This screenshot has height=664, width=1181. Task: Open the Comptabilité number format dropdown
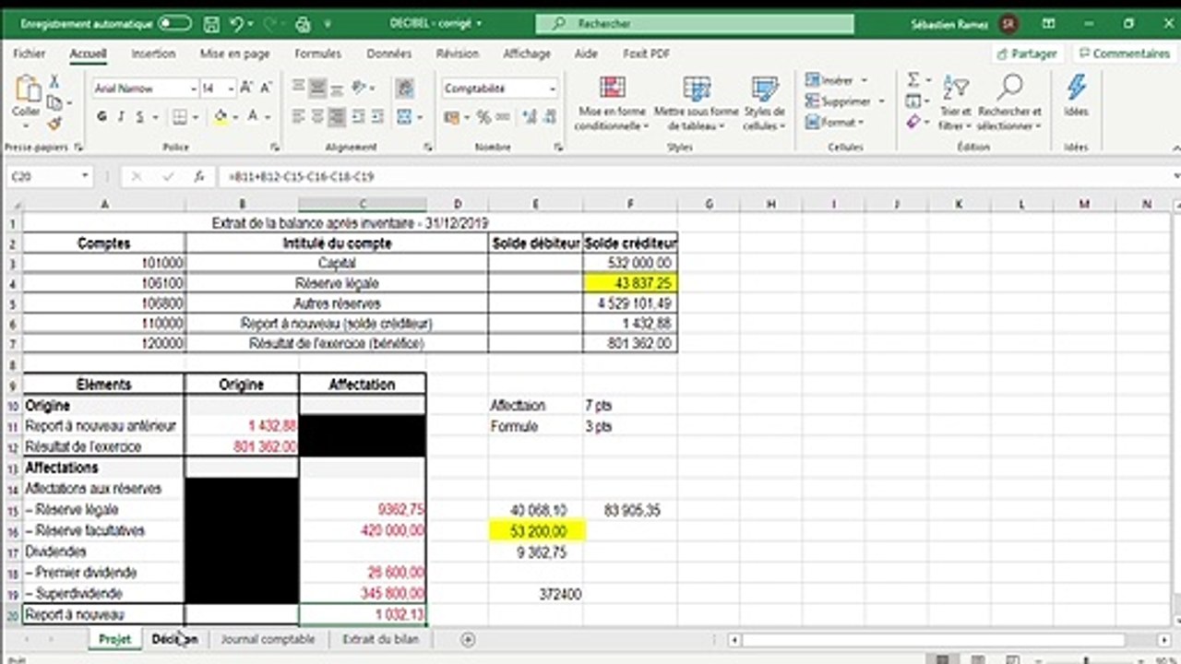click(553, 89)
